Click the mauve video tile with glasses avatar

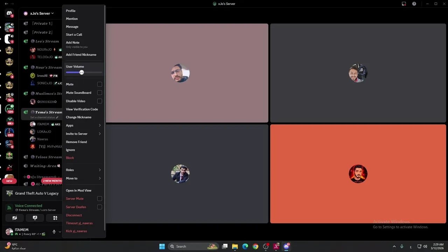coord(187,73)
